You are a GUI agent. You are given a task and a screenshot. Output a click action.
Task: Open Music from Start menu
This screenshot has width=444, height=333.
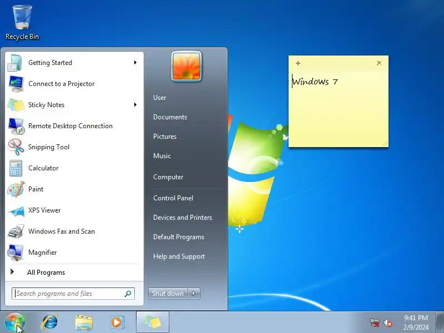(x=162, y=156)
